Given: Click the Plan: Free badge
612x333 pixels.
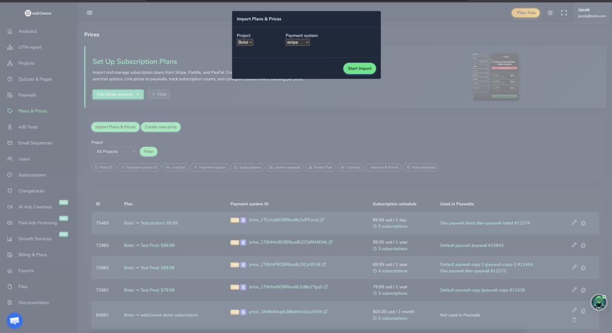Looking at the screenshot, I should click(526, 13).
